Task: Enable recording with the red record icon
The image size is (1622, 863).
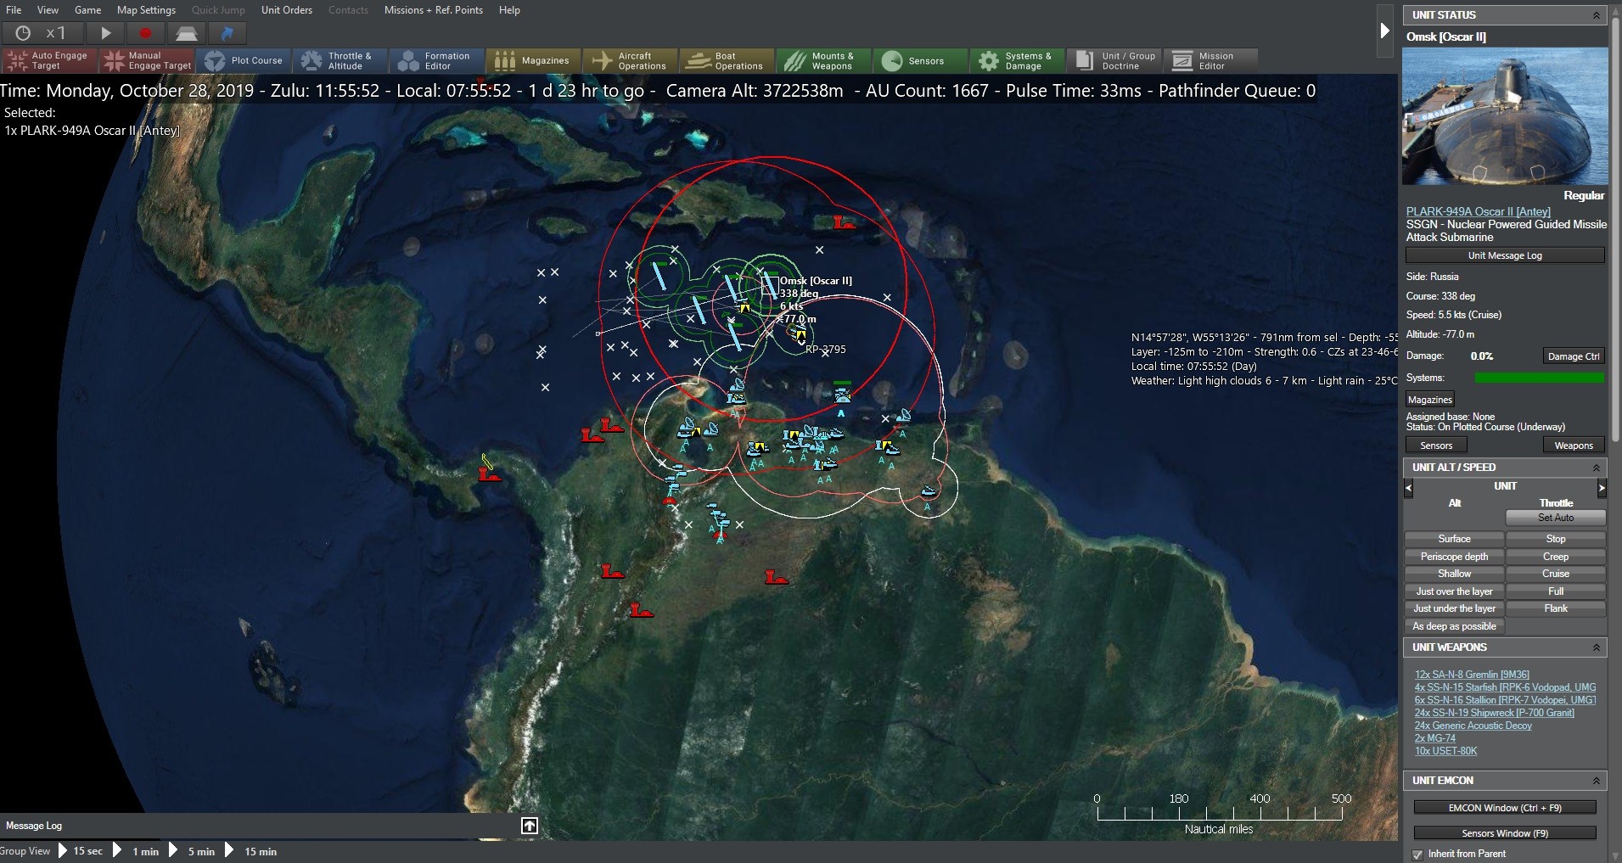Action: tap(145, 33)
